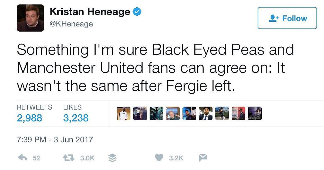
Task: Open Kristan Heneage's profile picture
Action: (x=30, y=18)
